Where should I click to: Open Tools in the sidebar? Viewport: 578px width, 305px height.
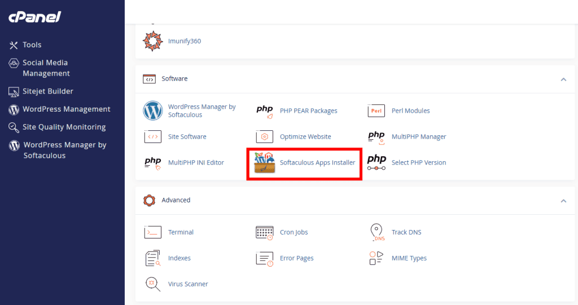(x=32, y=45)
